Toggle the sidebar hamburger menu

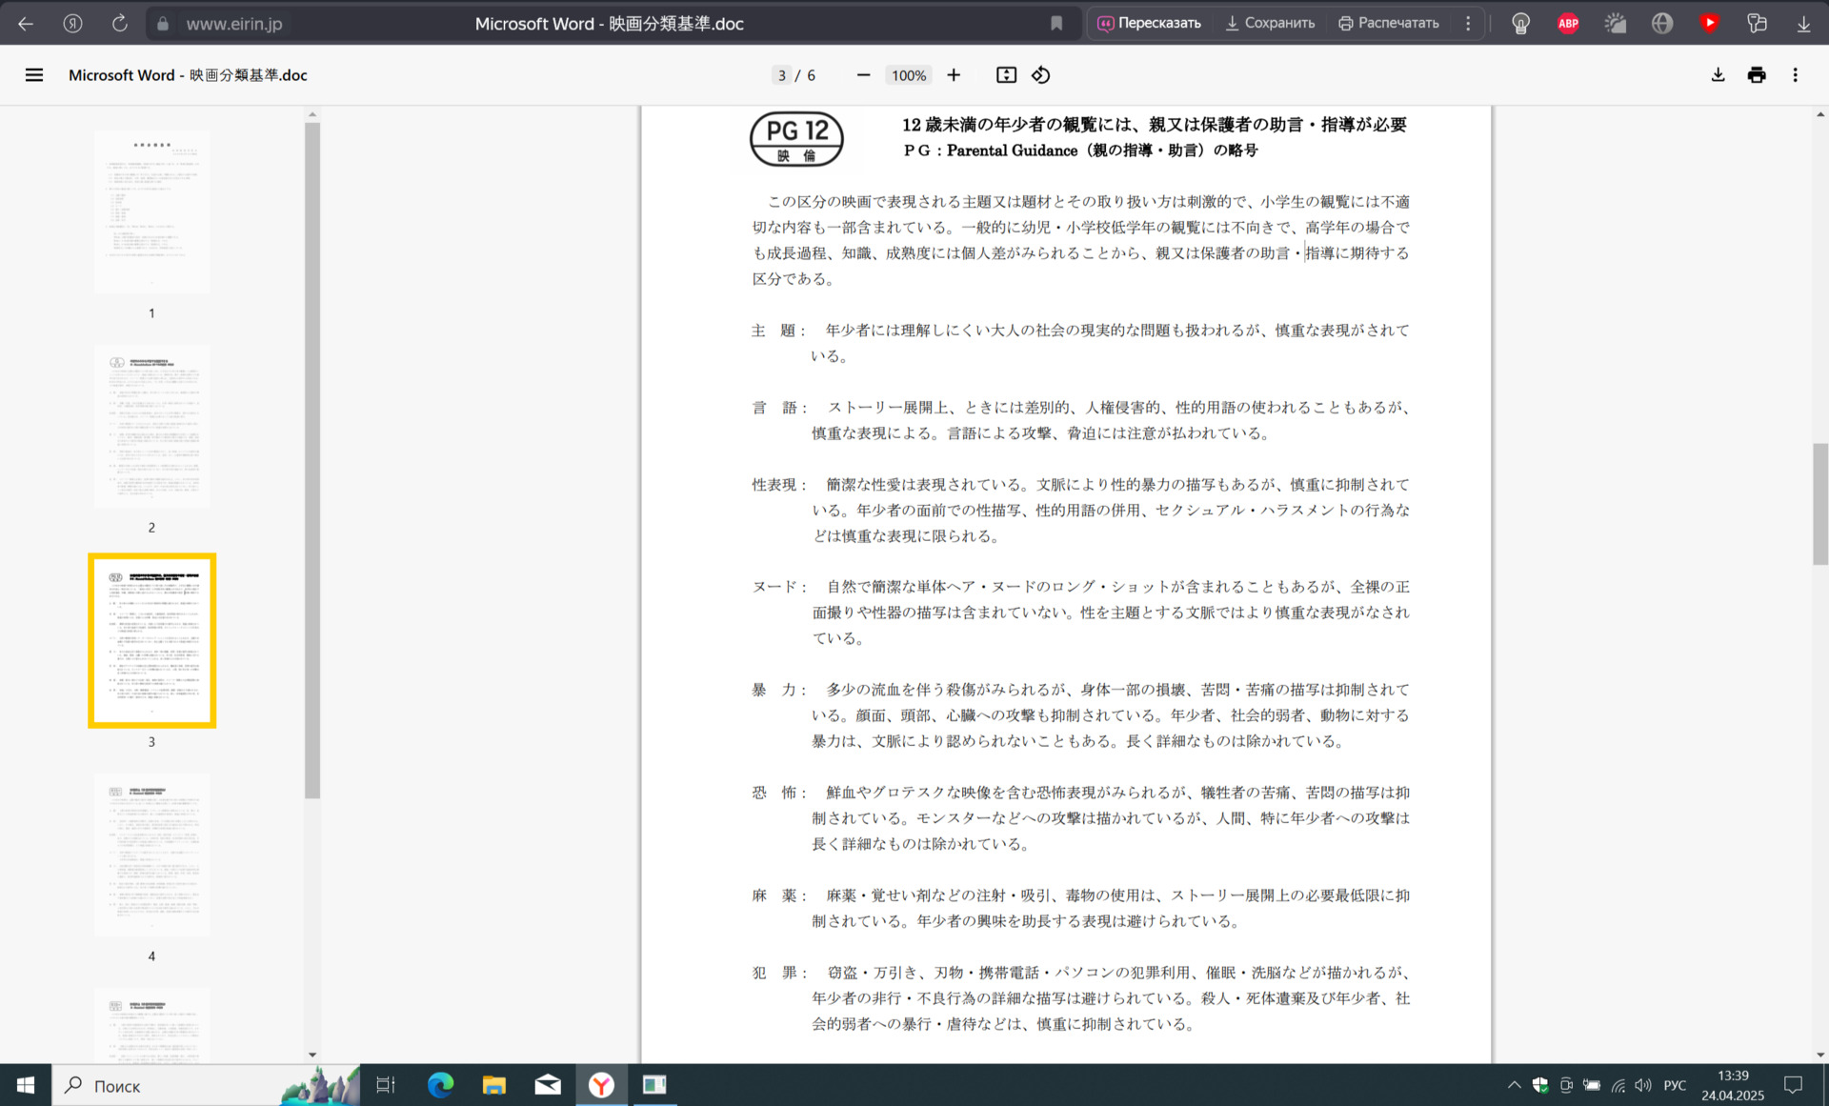point(34,75)
